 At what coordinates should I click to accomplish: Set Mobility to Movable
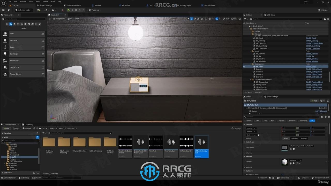304,138
